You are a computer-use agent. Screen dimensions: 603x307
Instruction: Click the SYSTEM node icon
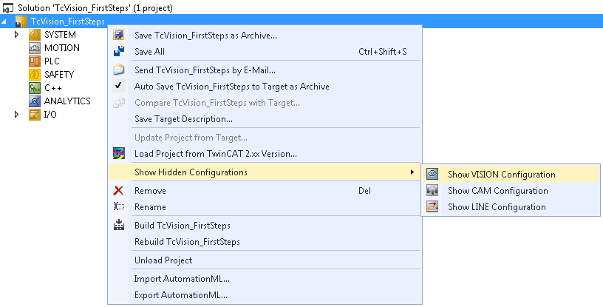pos(35,35)
